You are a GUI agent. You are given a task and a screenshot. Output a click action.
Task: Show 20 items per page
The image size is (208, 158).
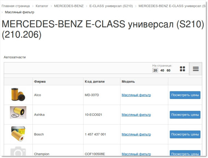coord(155,70)
